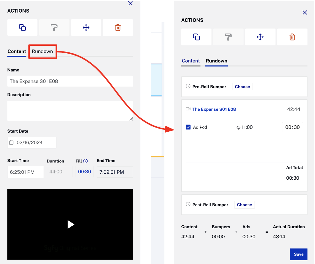This screenshot has width=315, height=264.
Task: Click the copy icon in right Actions panel
Action: (196, 37)
